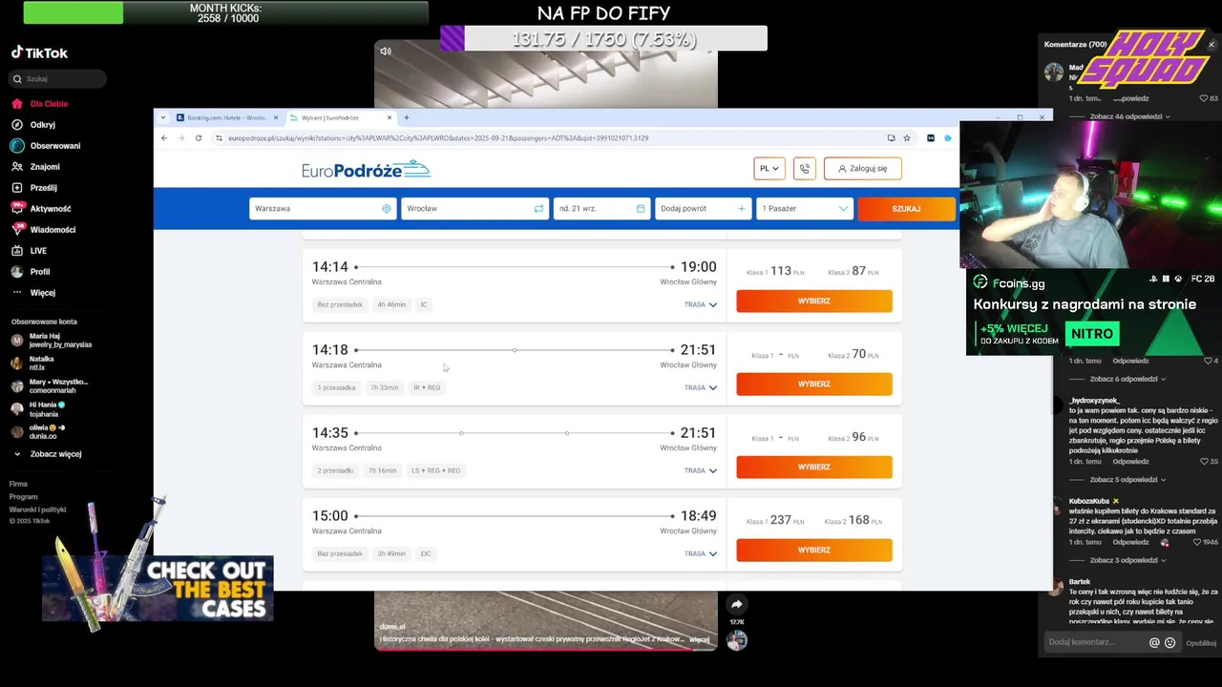Open the 1 Pasażer passenger dropdown
This screenshot has width=1222, height=687.
click(805, 208)
